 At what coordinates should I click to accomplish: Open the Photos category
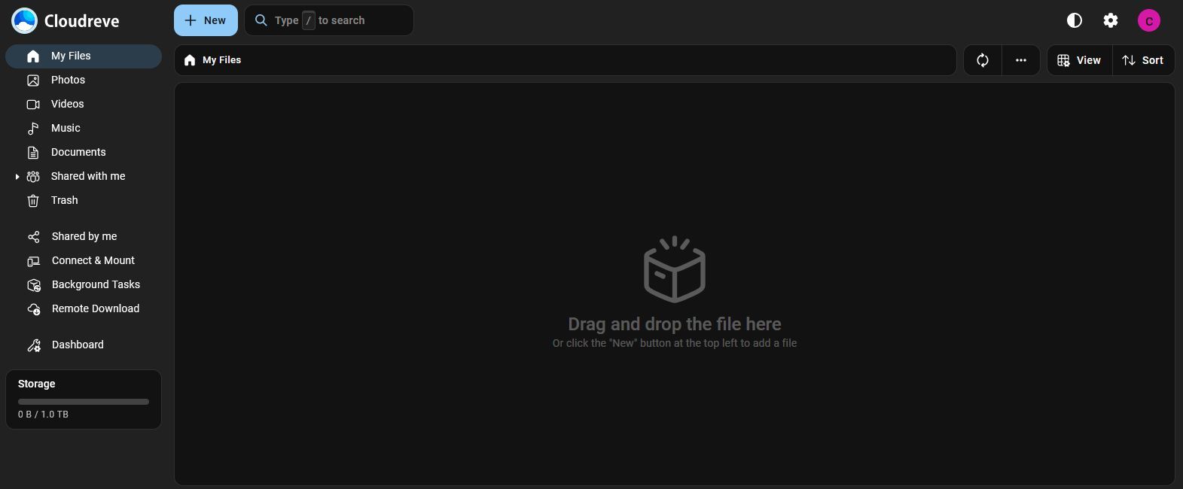click(68, 80)
